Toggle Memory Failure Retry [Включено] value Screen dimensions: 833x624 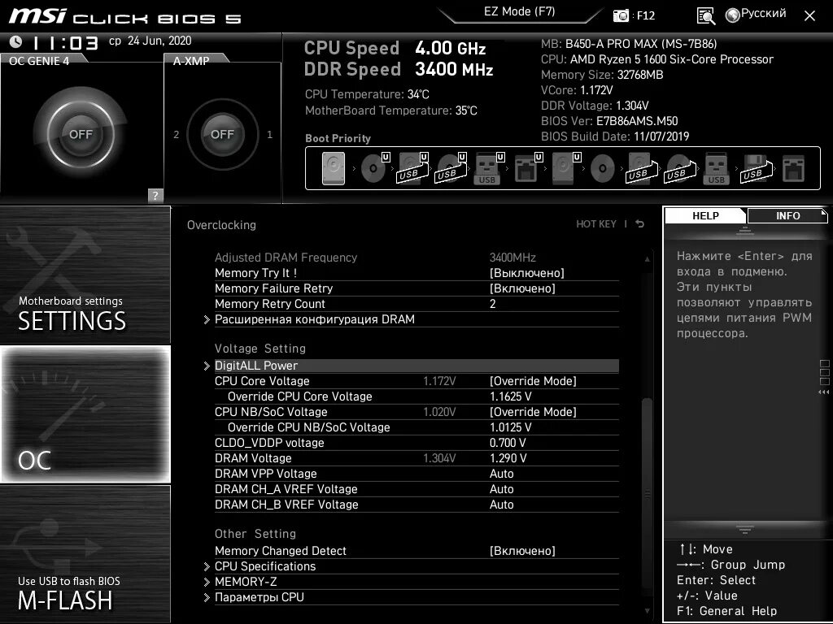(x=522, y=288)
